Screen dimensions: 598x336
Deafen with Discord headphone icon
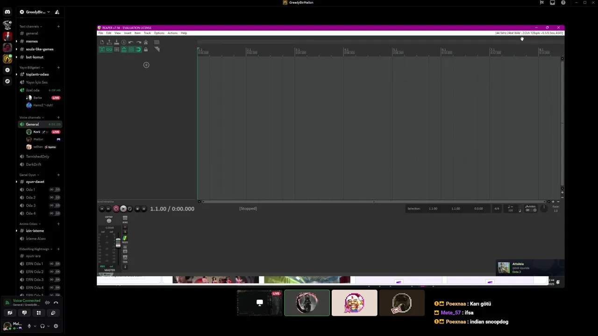point(42,326)
